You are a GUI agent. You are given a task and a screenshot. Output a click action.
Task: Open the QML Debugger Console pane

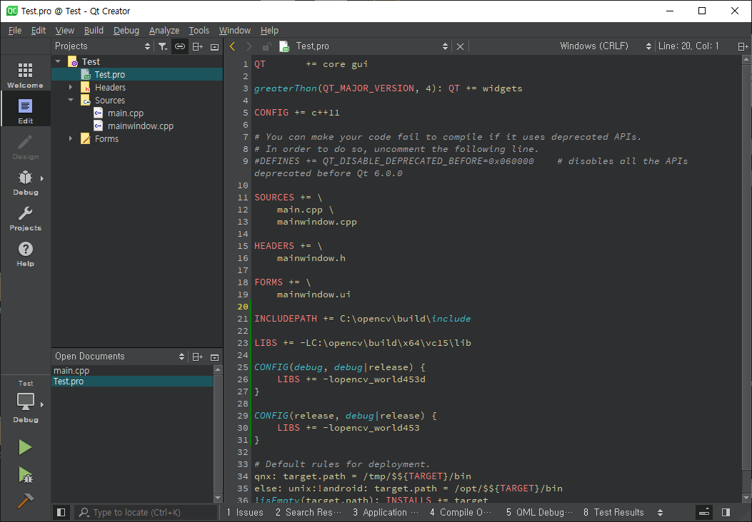[x=540, y=513]
